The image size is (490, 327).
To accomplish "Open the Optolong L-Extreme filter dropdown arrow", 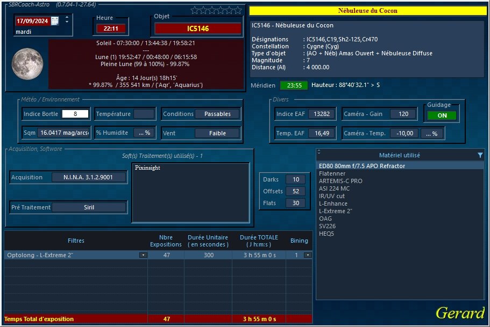I will tap(143, 255).
